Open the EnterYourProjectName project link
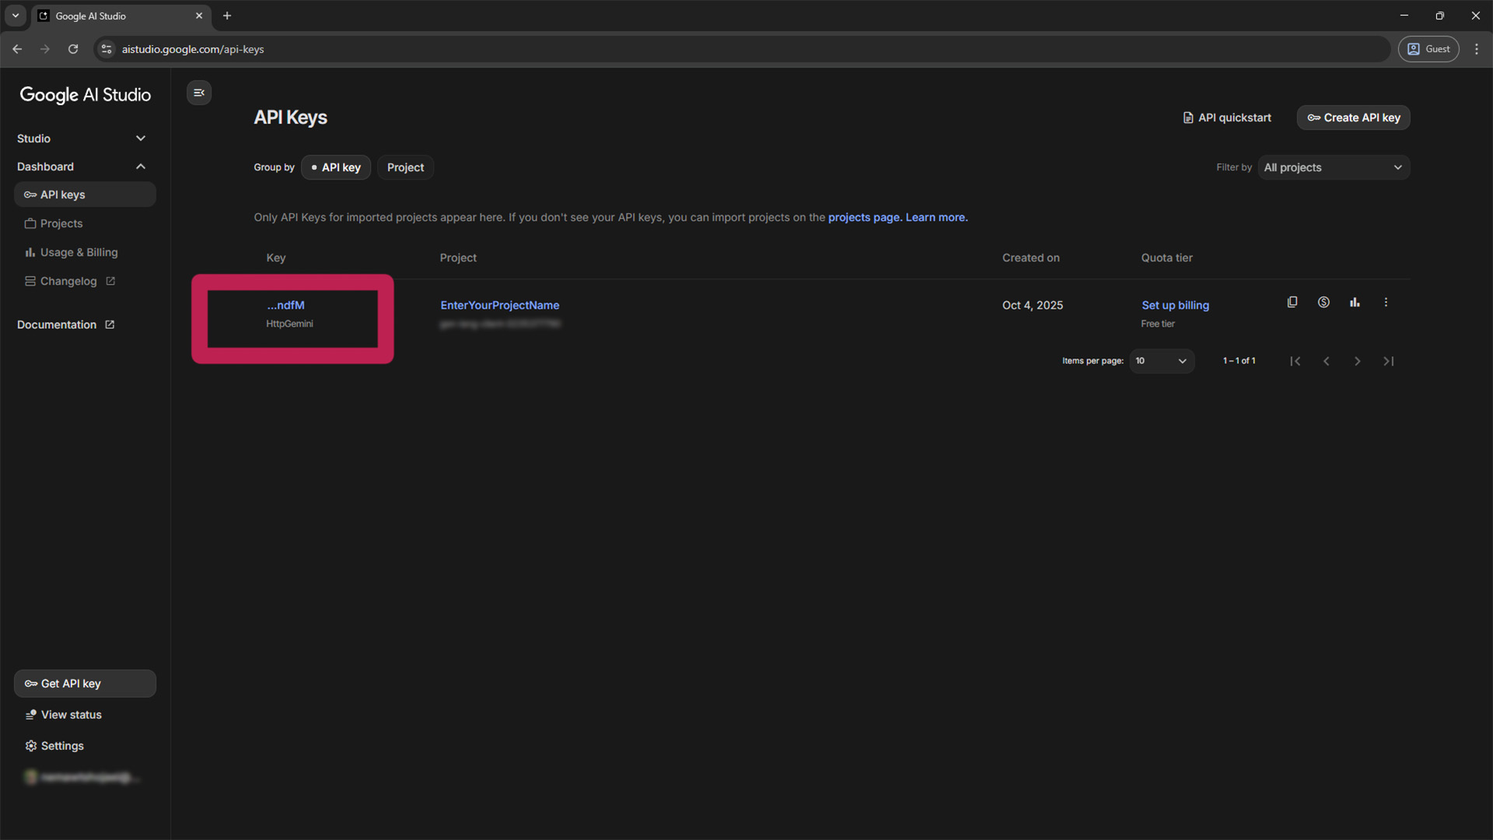Viewport: 1493px width, 840px height. click(x=499, y=305)
